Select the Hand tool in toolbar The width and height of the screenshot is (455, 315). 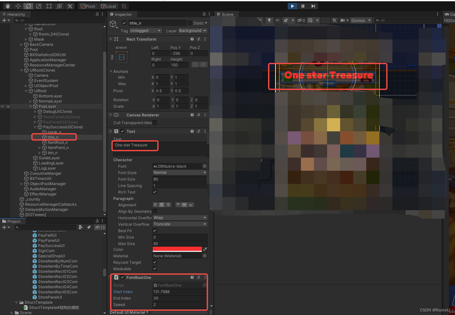coord(8,6)
